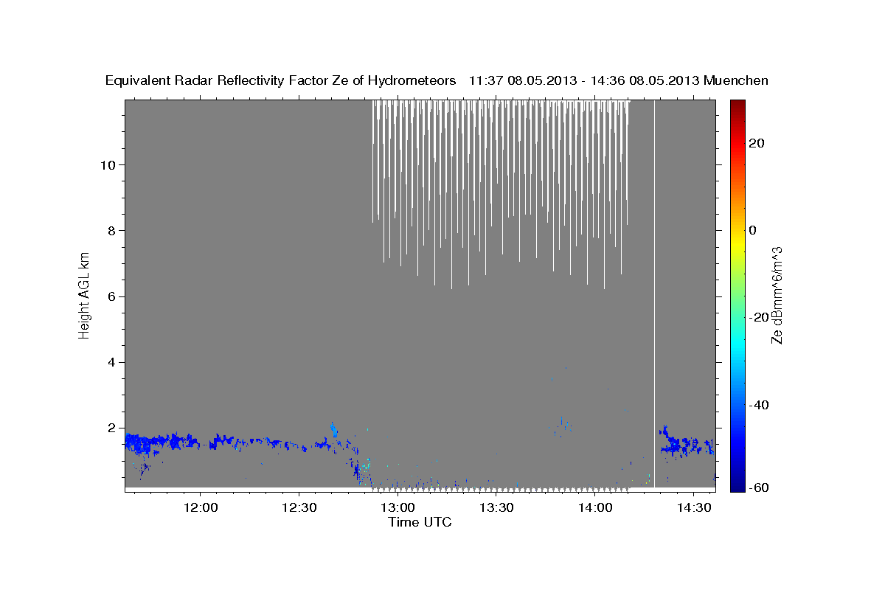Click the 'Time UTC' axis label
The image size is (885, 590).
(420, 522)
